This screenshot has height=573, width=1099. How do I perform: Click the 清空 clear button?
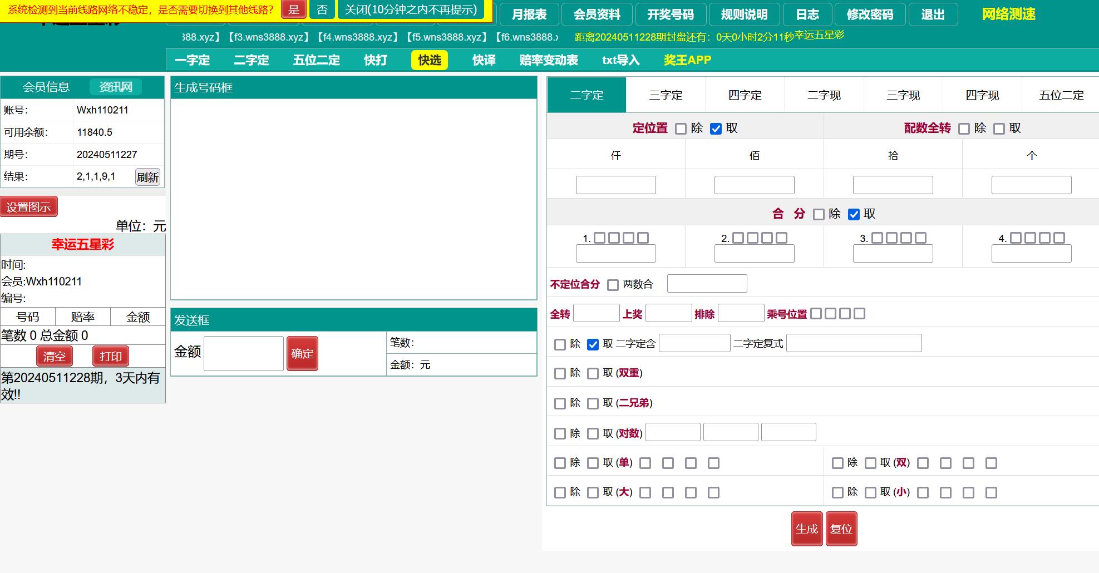tap(55, 356)
